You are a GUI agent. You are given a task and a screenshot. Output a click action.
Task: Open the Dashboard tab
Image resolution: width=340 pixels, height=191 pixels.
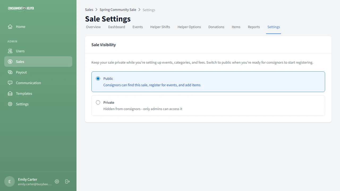click(x=116, y=27)
